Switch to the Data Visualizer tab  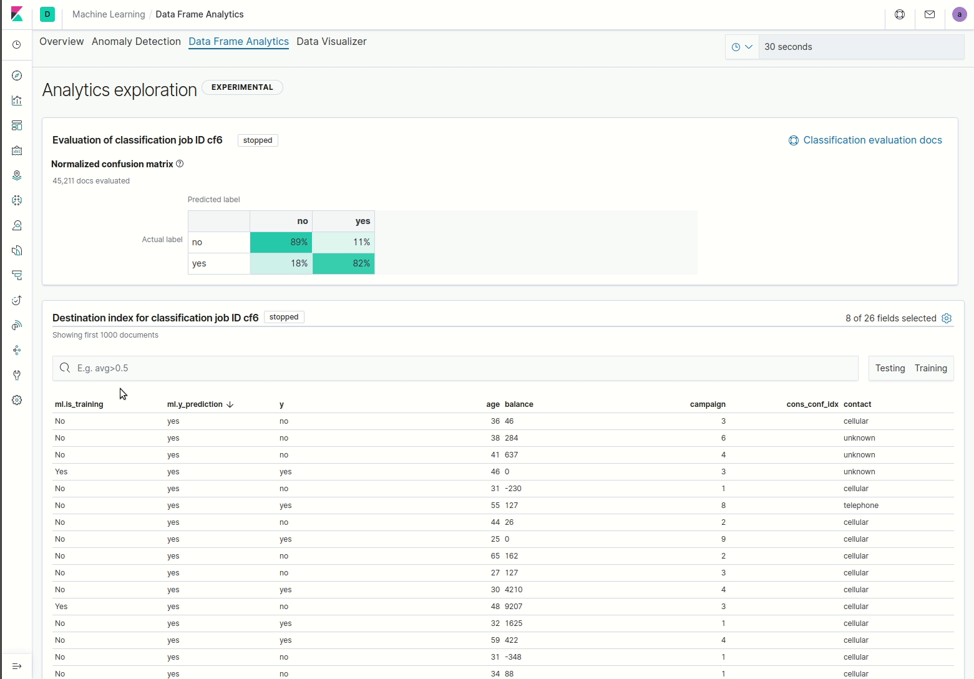(x=332, y=41)
